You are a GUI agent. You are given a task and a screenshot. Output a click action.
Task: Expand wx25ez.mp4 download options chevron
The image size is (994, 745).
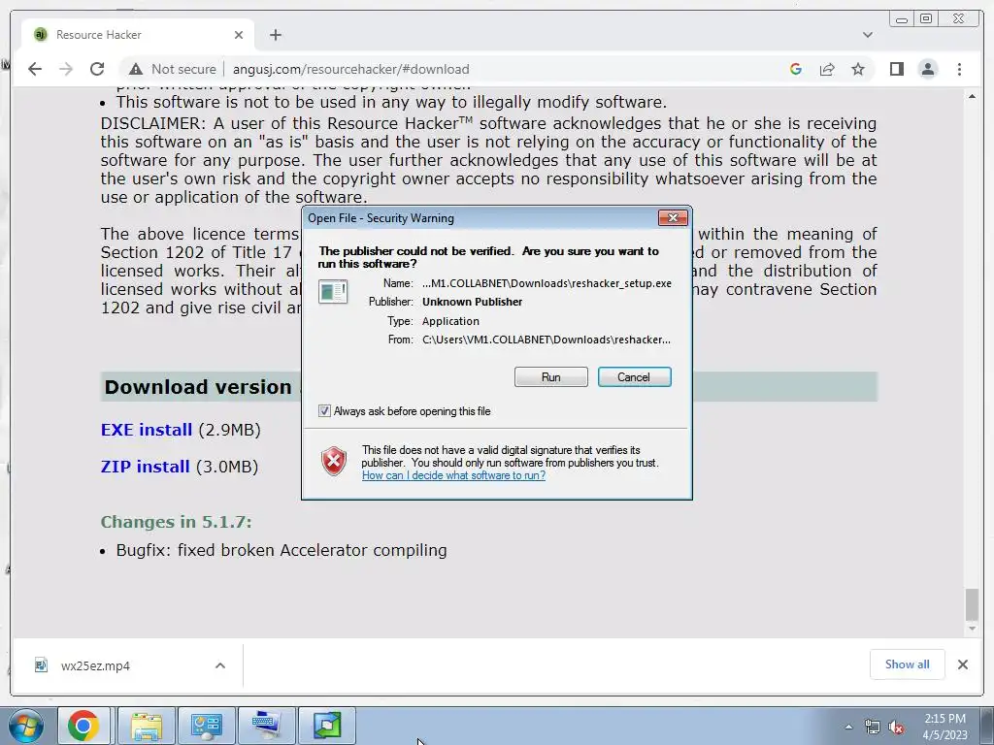220,665
